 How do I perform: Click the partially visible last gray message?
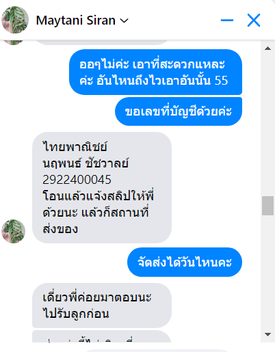pos(102,336)
